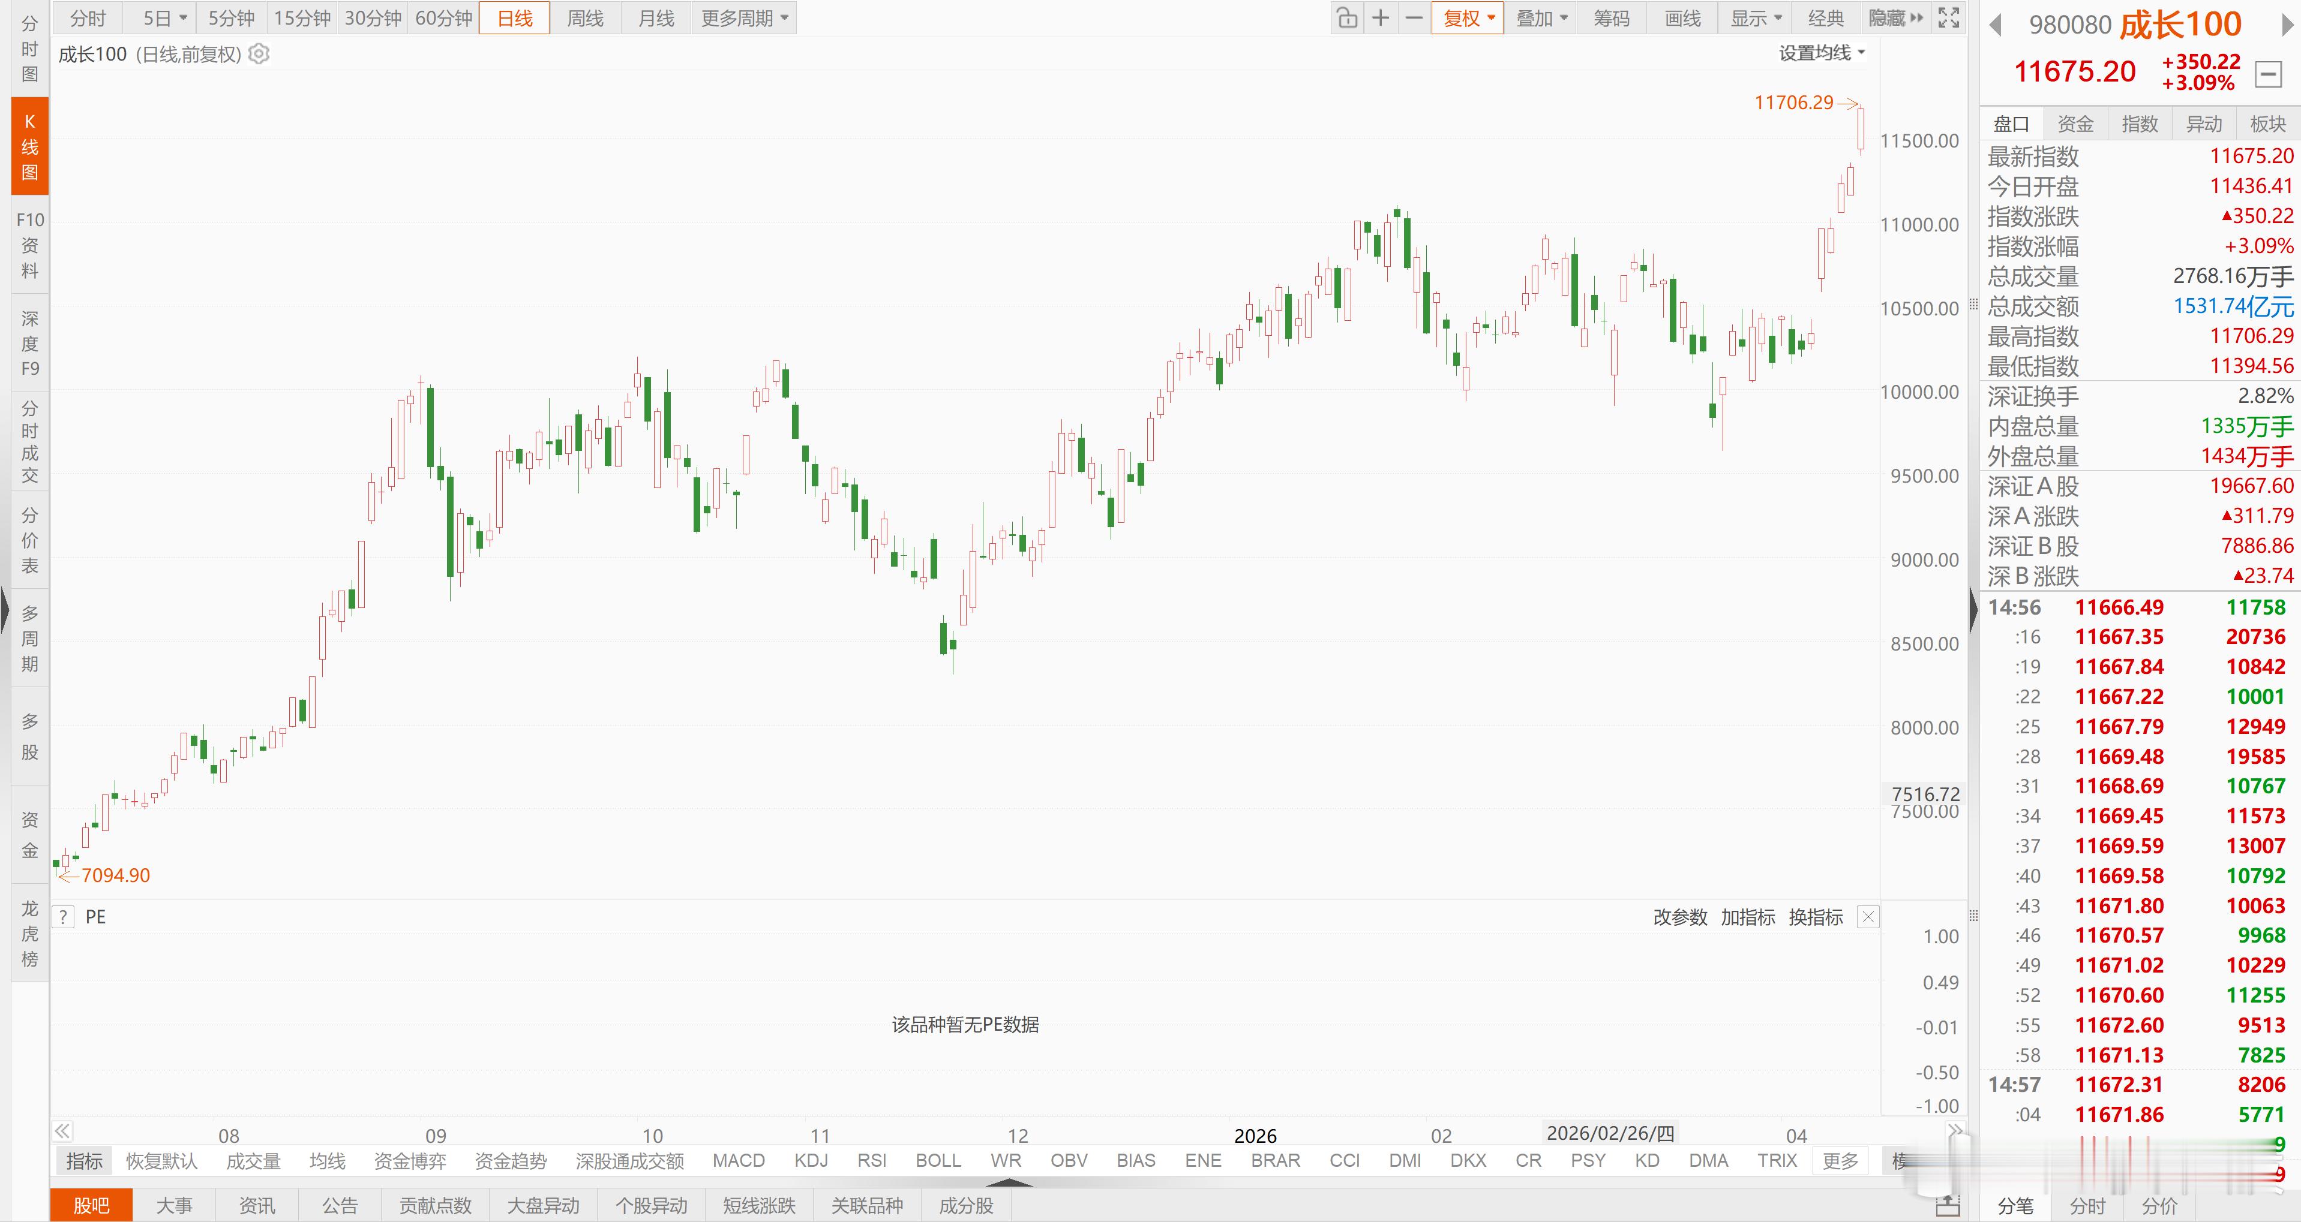Screen dimensions: 2301x1222
Task: Switch to 经典 classic view
Action: pyautogui.click(x=1826, y=18)
